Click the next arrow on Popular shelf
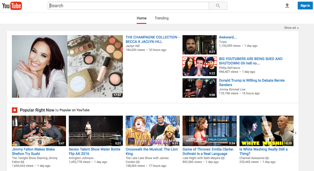 click(x=295, y=133)
